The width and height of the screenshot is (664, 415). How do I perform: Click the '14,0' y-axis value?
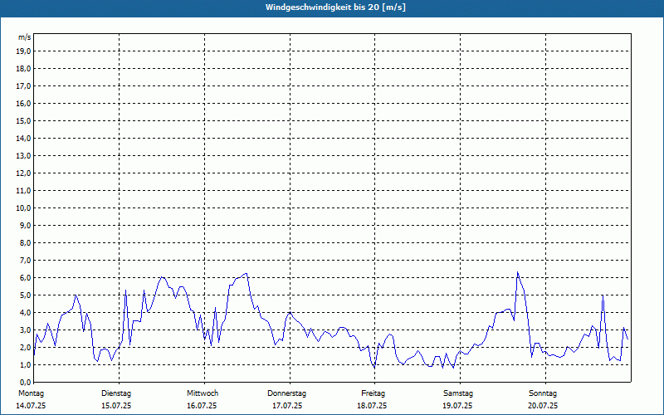pos(24,138)
